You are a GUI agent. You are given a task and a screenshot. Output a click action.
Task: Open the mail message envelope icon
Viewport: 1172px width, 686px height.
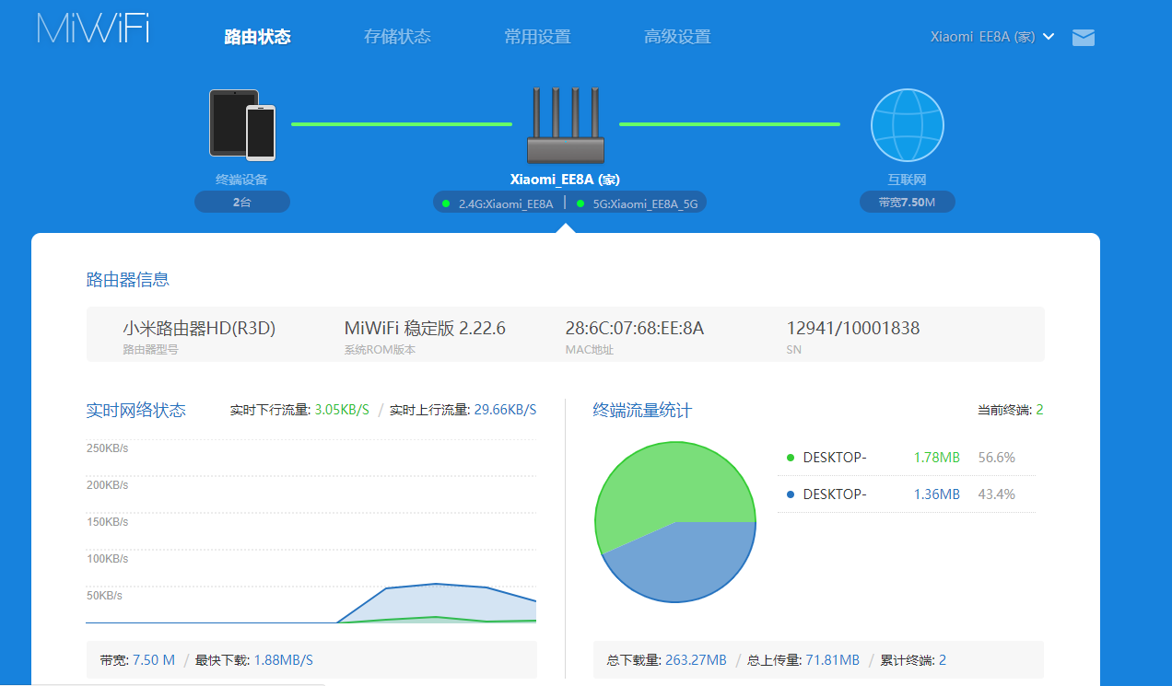1084,38
